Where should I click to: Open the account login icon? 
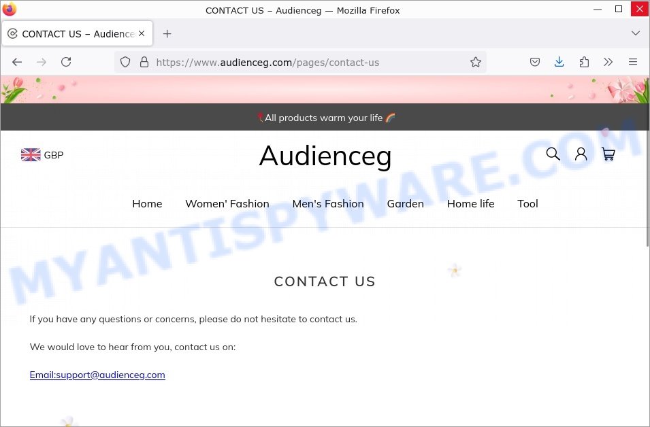point(581,154)
